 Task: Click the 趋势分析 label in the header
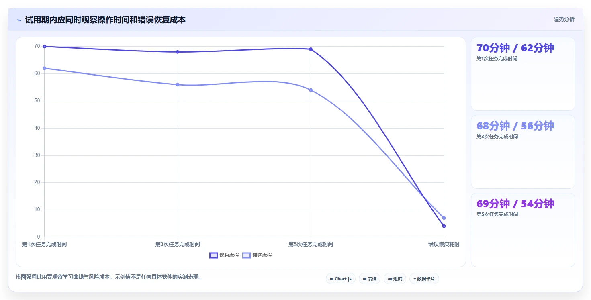(x=564, y=19)
